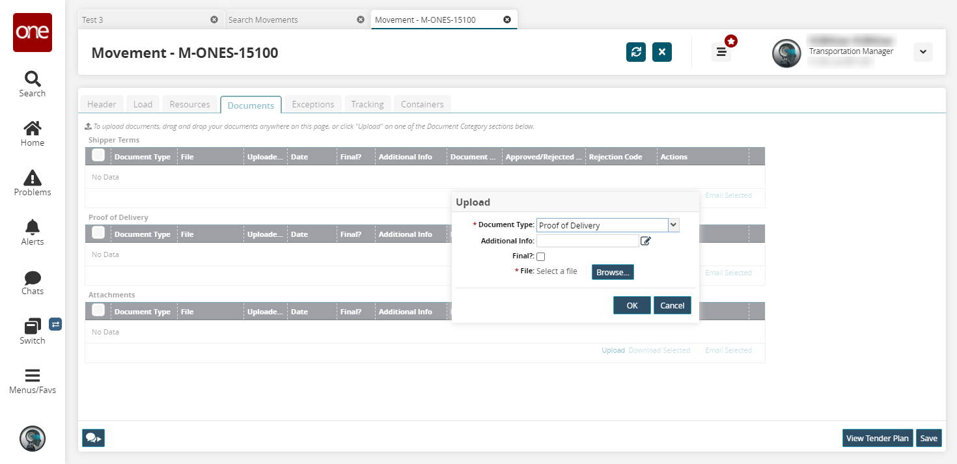Open the favorites menu with star badge
957x464 pixels.
[x=721, y=52]
